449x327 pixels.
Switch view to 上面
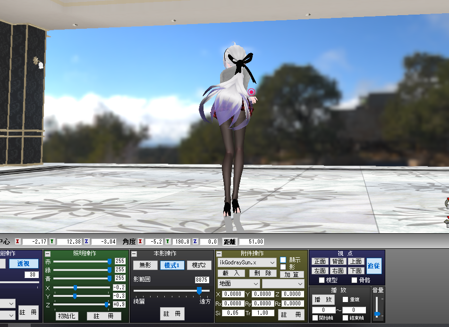coord(356,262)
